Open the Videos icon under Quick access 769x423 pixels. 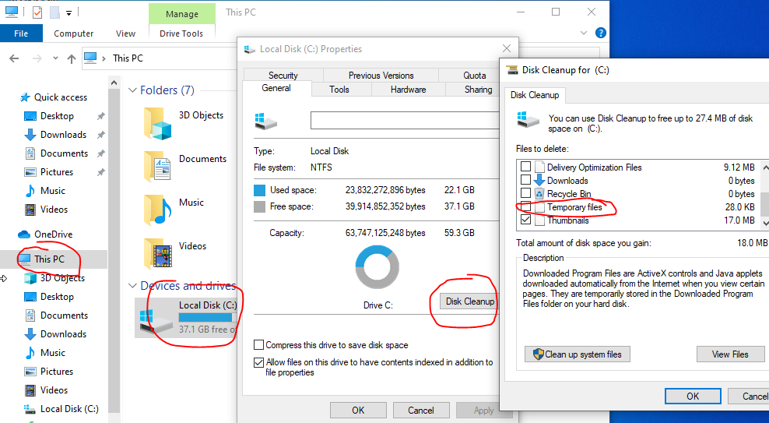(30, 210)
